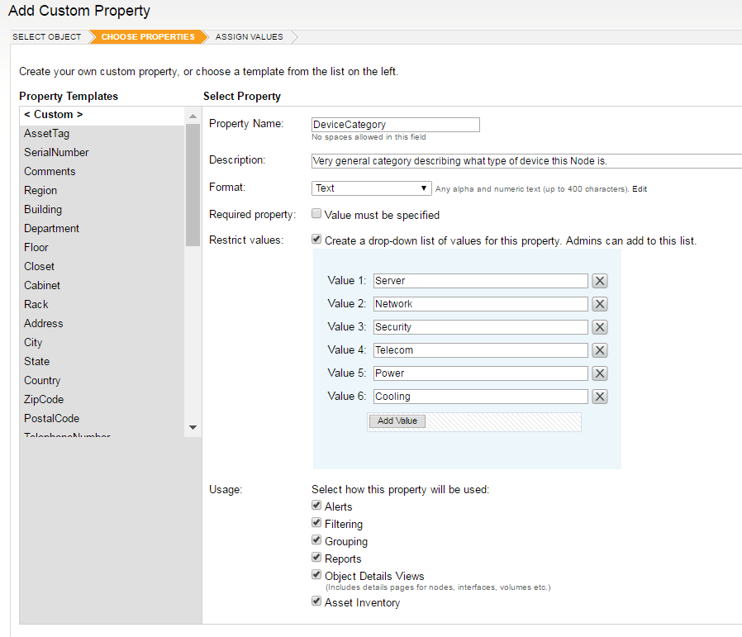Open the Format dropdown
Screen dimensions: 742x637
click(x=372, y=188)
